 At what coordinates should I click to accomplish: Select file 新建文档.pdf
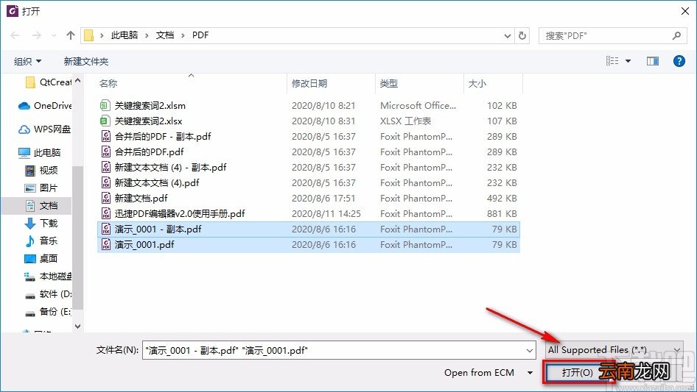tap(308, 198)
